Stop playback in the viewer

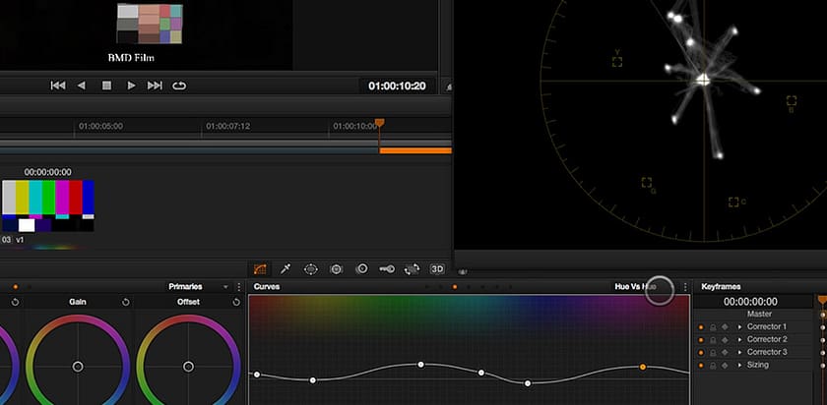coord(106,86)
